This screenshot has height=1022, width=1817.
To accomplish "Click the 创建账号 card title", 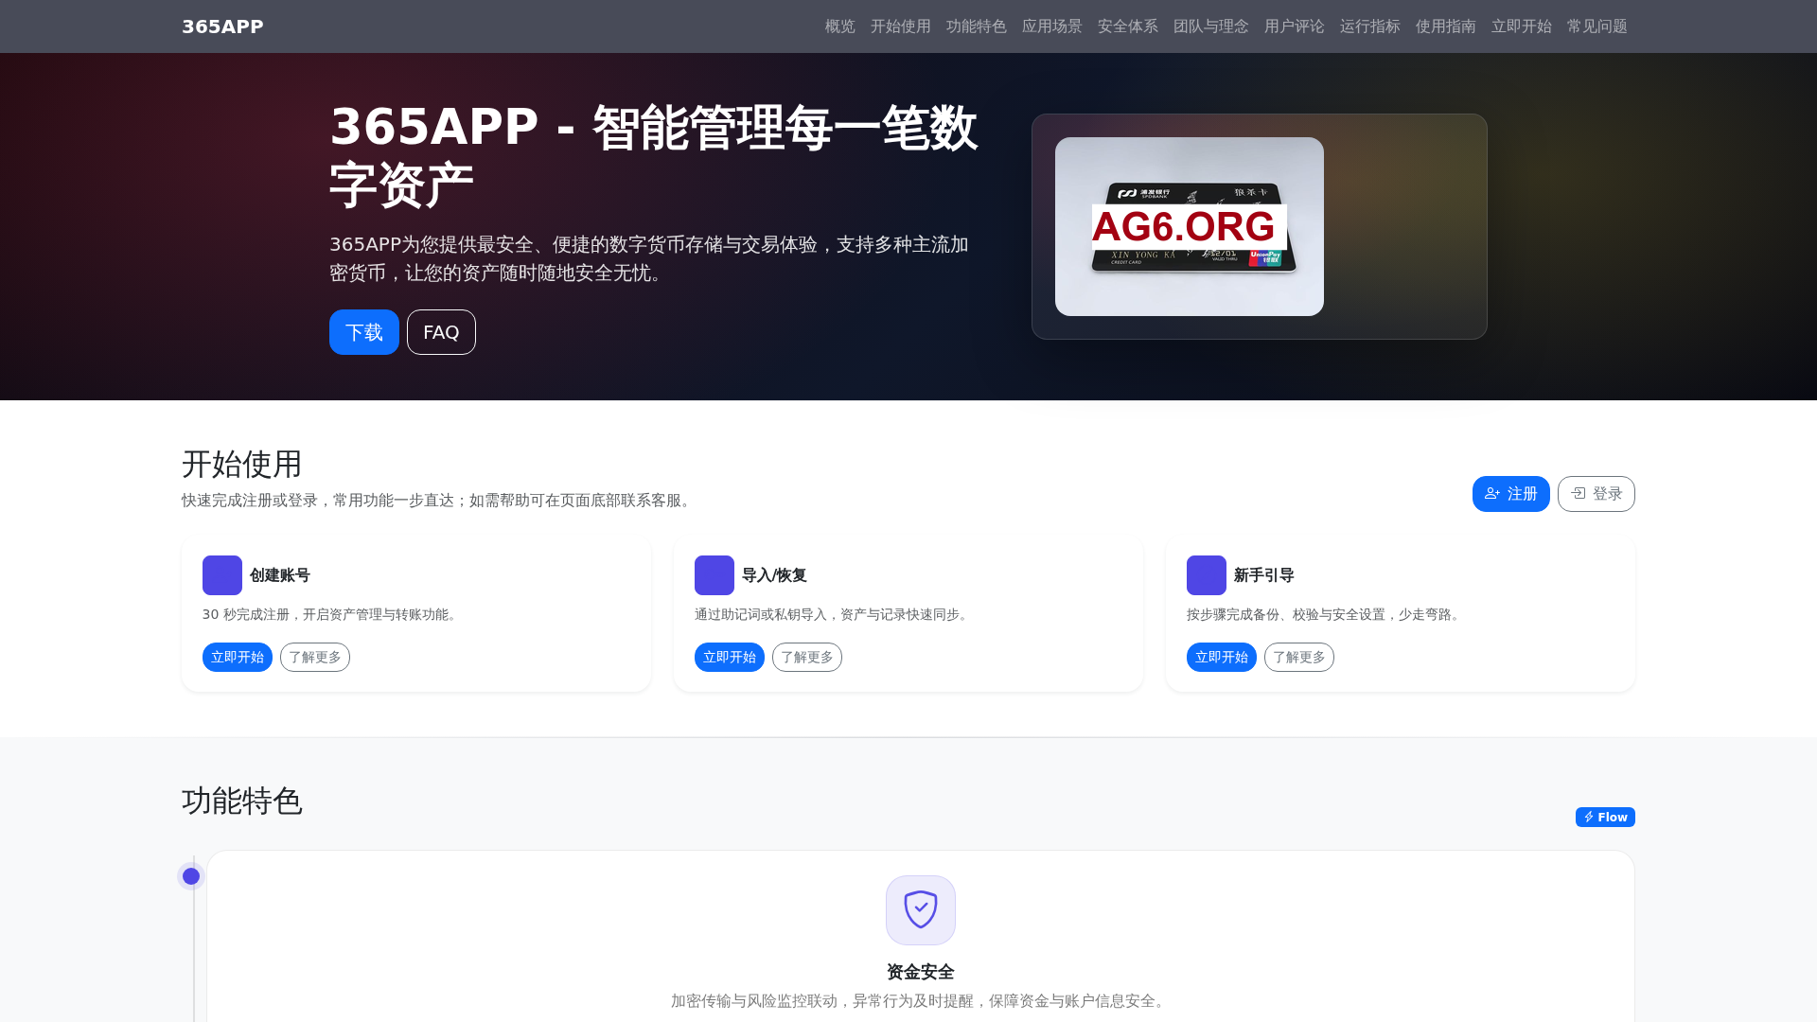I will point(280,575).
